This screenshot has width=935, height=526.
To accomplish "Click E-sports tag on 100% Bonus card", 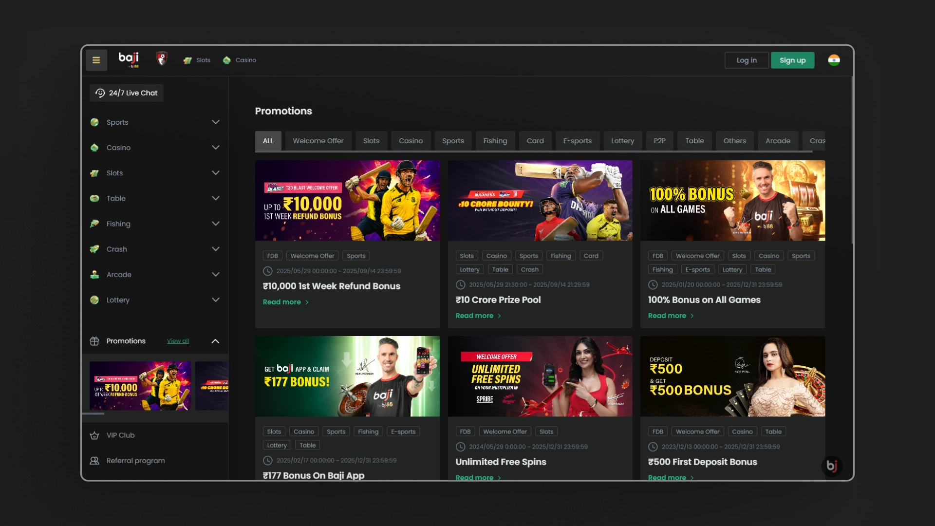I will [697, 269].
